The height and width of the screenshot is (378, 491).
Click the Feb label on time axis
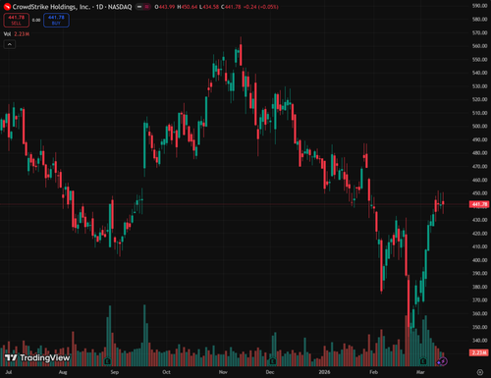[373, 372]
